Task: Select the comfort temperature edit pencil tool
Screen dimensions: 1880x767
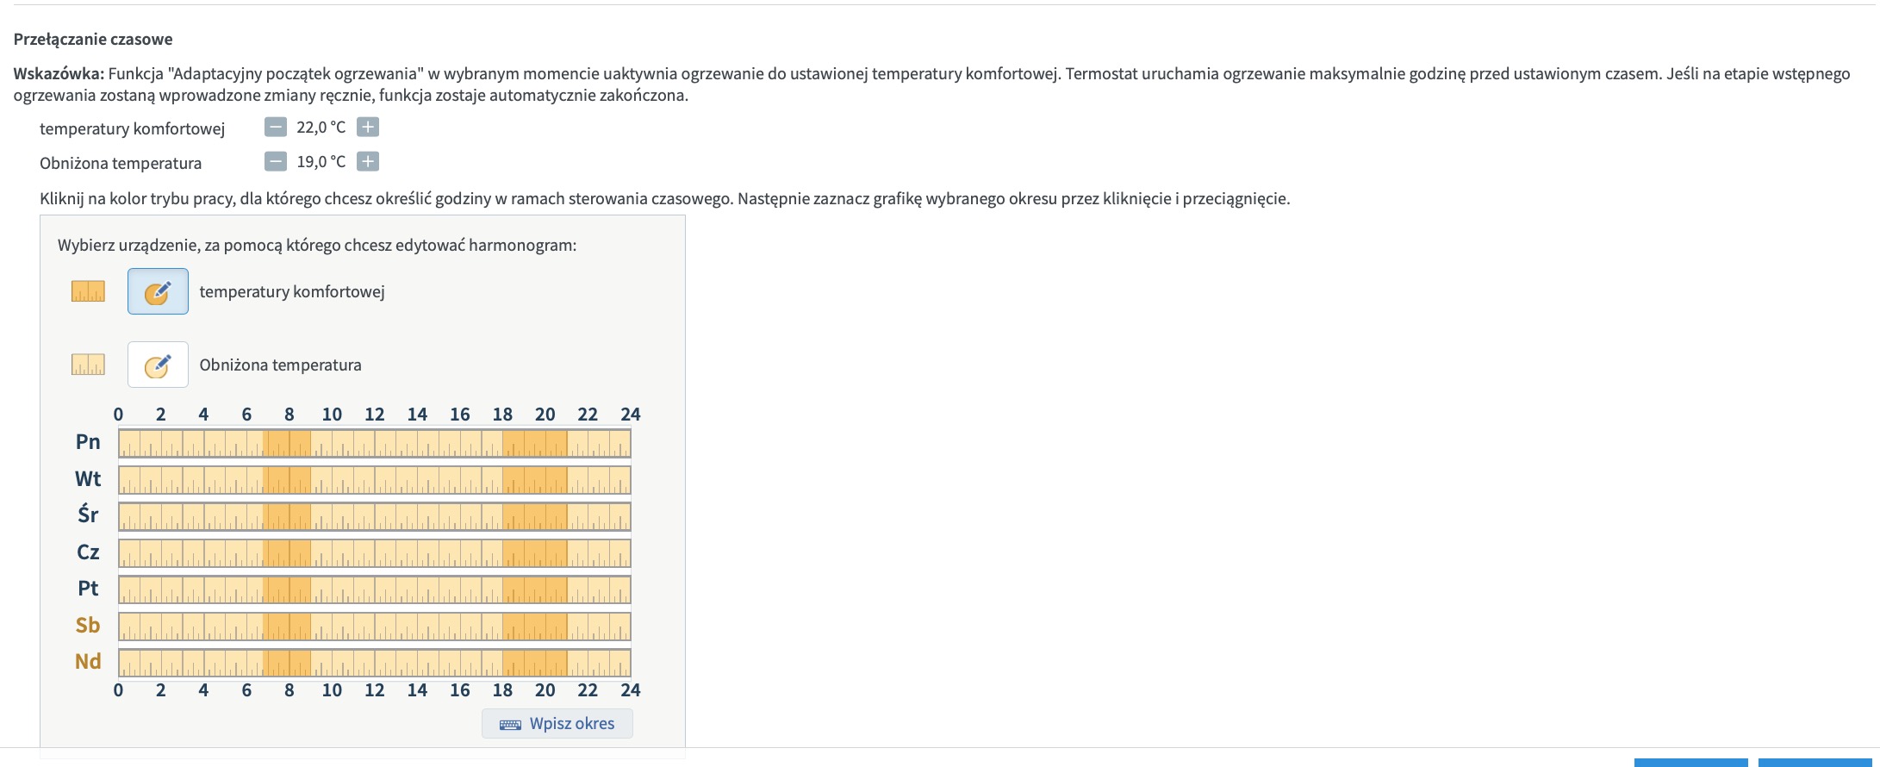Action: (x=158, y=291)
